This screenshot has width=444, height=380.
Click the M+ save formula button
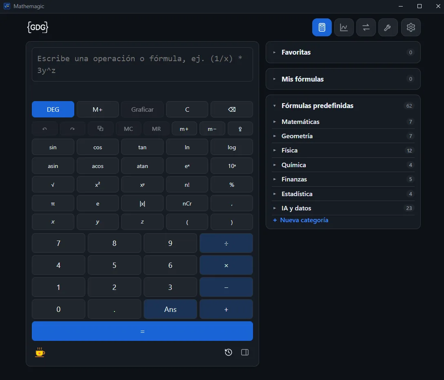[x=98, y=109]
